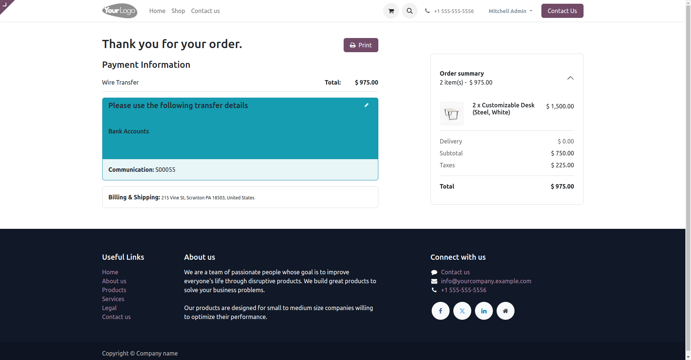Click the home icon in footer social row

(x=505, y=311)
